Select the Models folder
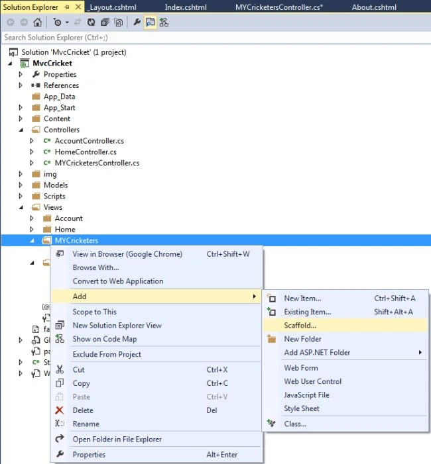 click(56, 185)
